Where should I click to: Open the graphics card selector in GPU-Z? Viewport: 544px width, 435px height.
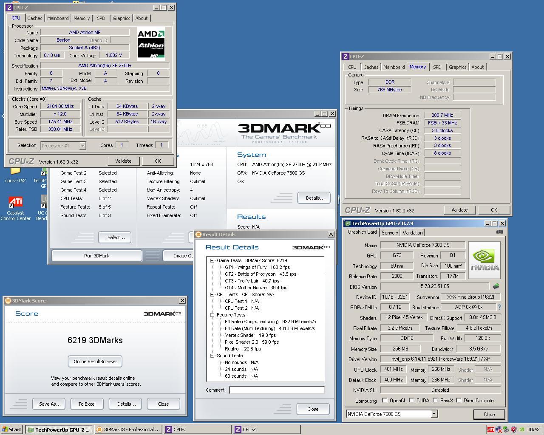[x=434, y=414]
